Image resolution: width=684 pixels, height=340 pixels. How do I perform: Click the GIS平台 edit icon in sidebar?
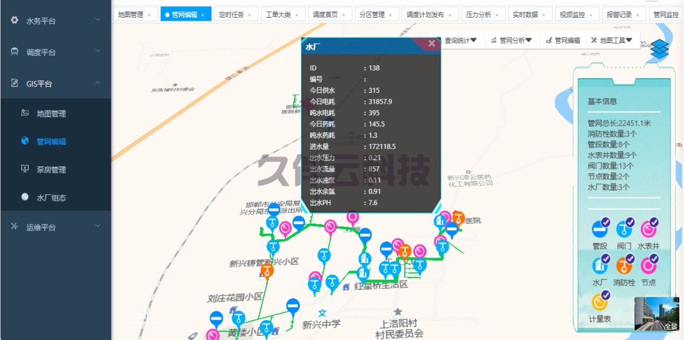pos(15,83)
